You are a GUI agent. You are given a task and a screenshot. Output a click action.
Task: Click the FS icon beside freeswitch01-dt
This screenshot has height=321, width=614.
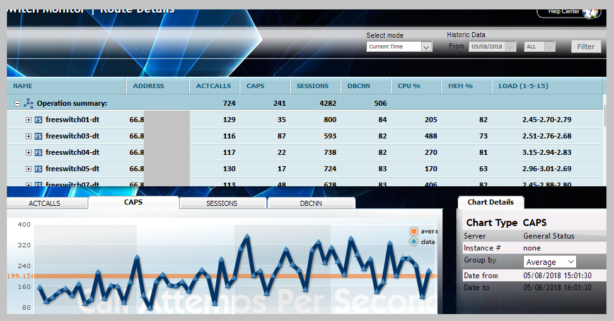point(38,120)
